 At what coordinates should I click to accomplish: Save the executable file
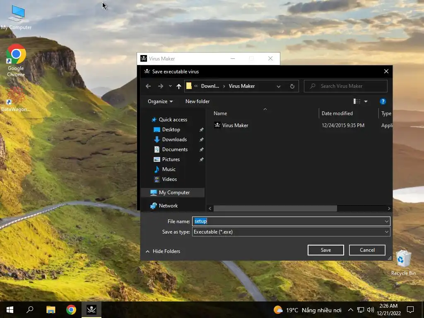326,250
